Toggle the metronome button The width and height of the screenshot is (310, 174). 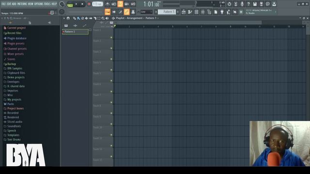coord(108,4)
